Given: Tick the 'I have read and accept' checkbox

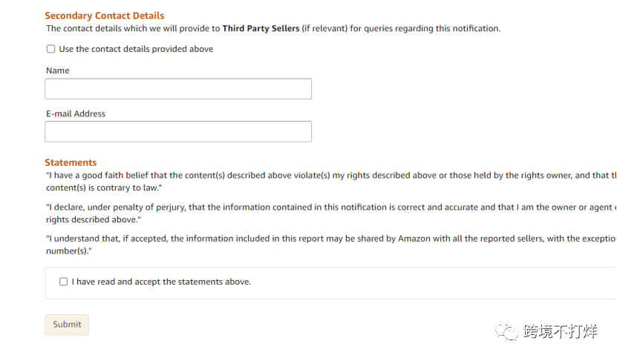Looking at the screenshot, I should pyautogui.click(x=63, y=282).
